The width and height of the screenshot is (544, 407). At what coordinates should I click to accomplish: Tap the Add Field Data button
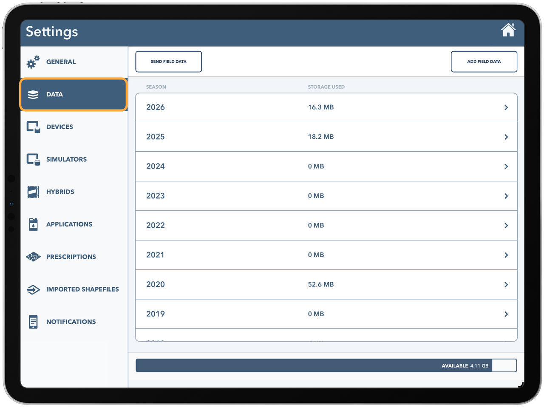coord(484,62)
